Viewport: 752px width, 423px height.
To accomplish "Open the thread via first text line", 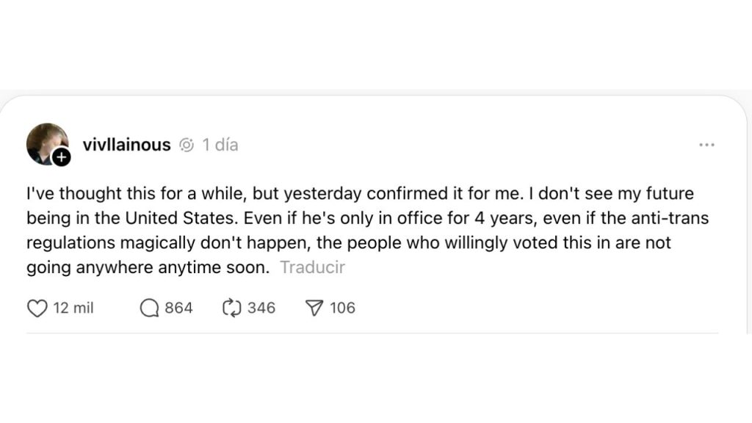I will 360,193.
